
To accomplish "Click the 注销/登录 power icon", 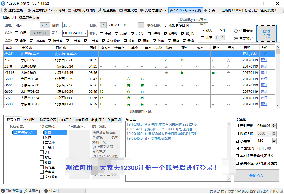I will 5,10.
